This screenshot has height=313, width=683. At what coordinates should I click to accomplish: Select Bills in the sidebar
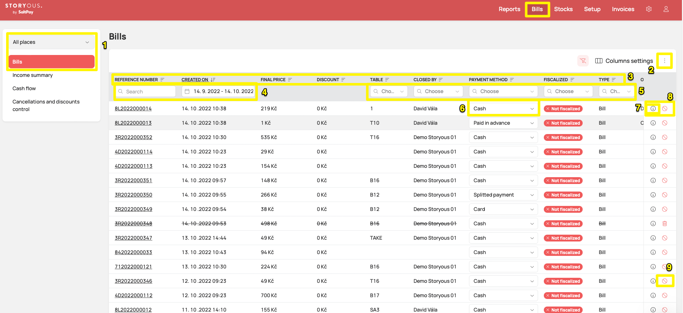coord(51,62)
